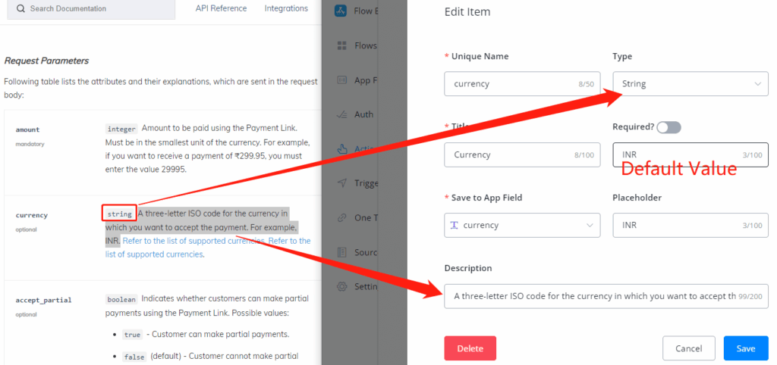The image size is (777, 365).
Task: Open the API Reference tab
Action: pos(222,8)
